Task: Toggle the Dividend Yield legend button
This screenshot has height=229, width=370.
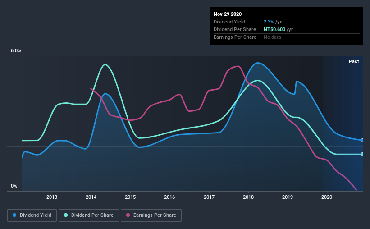Action: (x=32, y=215)
